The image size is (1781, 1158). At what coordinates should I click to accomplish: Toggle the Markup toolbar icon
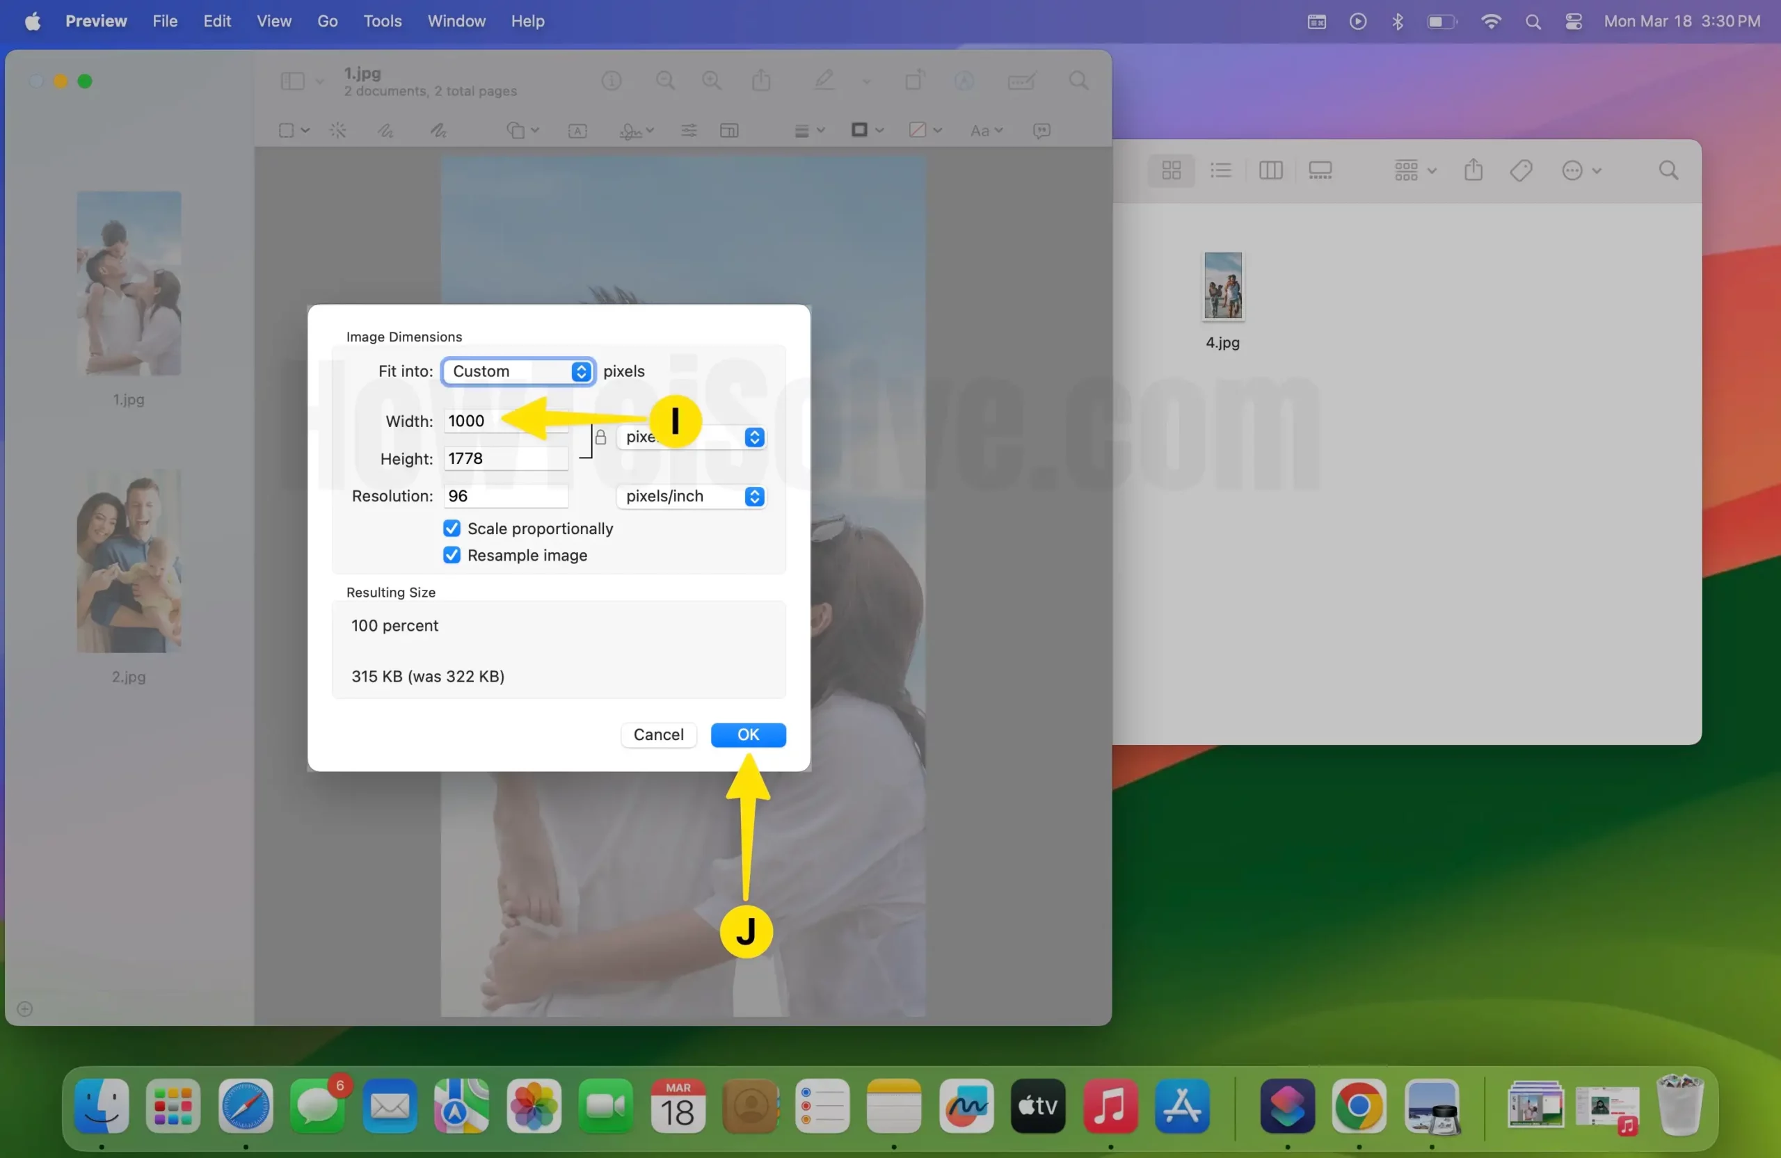tap(964, 80)
